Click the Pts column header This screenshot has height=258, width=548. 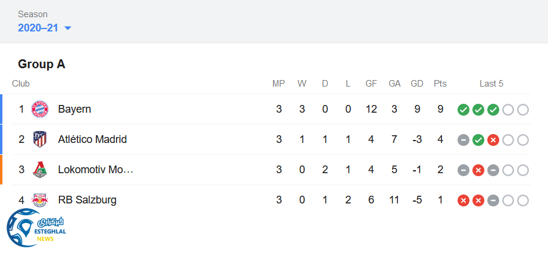coord(440,84)
